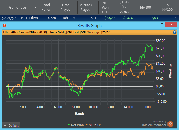Viewport: 179px width, 130px height.
Task: Click the blue help question mark icon
Action: click(174, 32)
